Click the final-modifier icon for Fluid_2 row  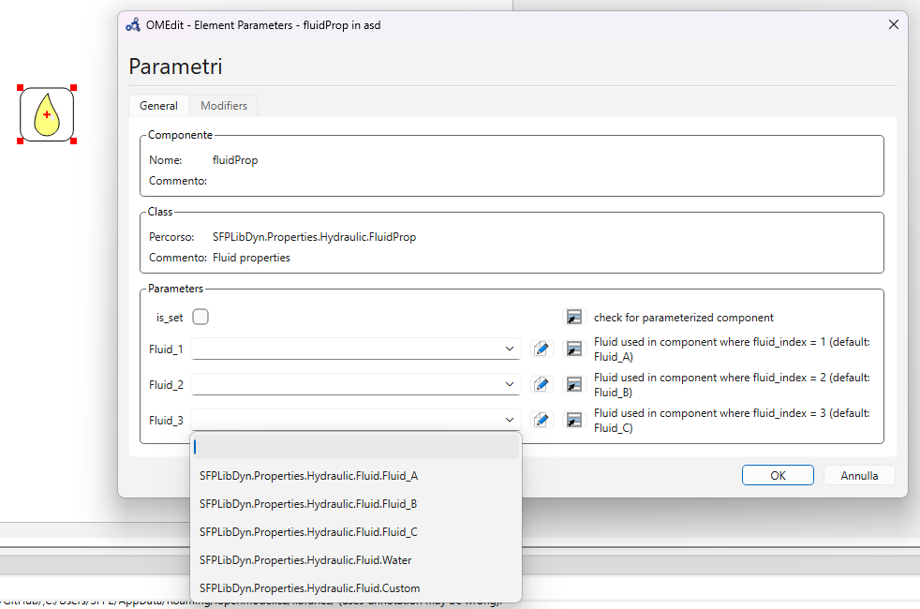pyautogui.click(x=573, y=384)
